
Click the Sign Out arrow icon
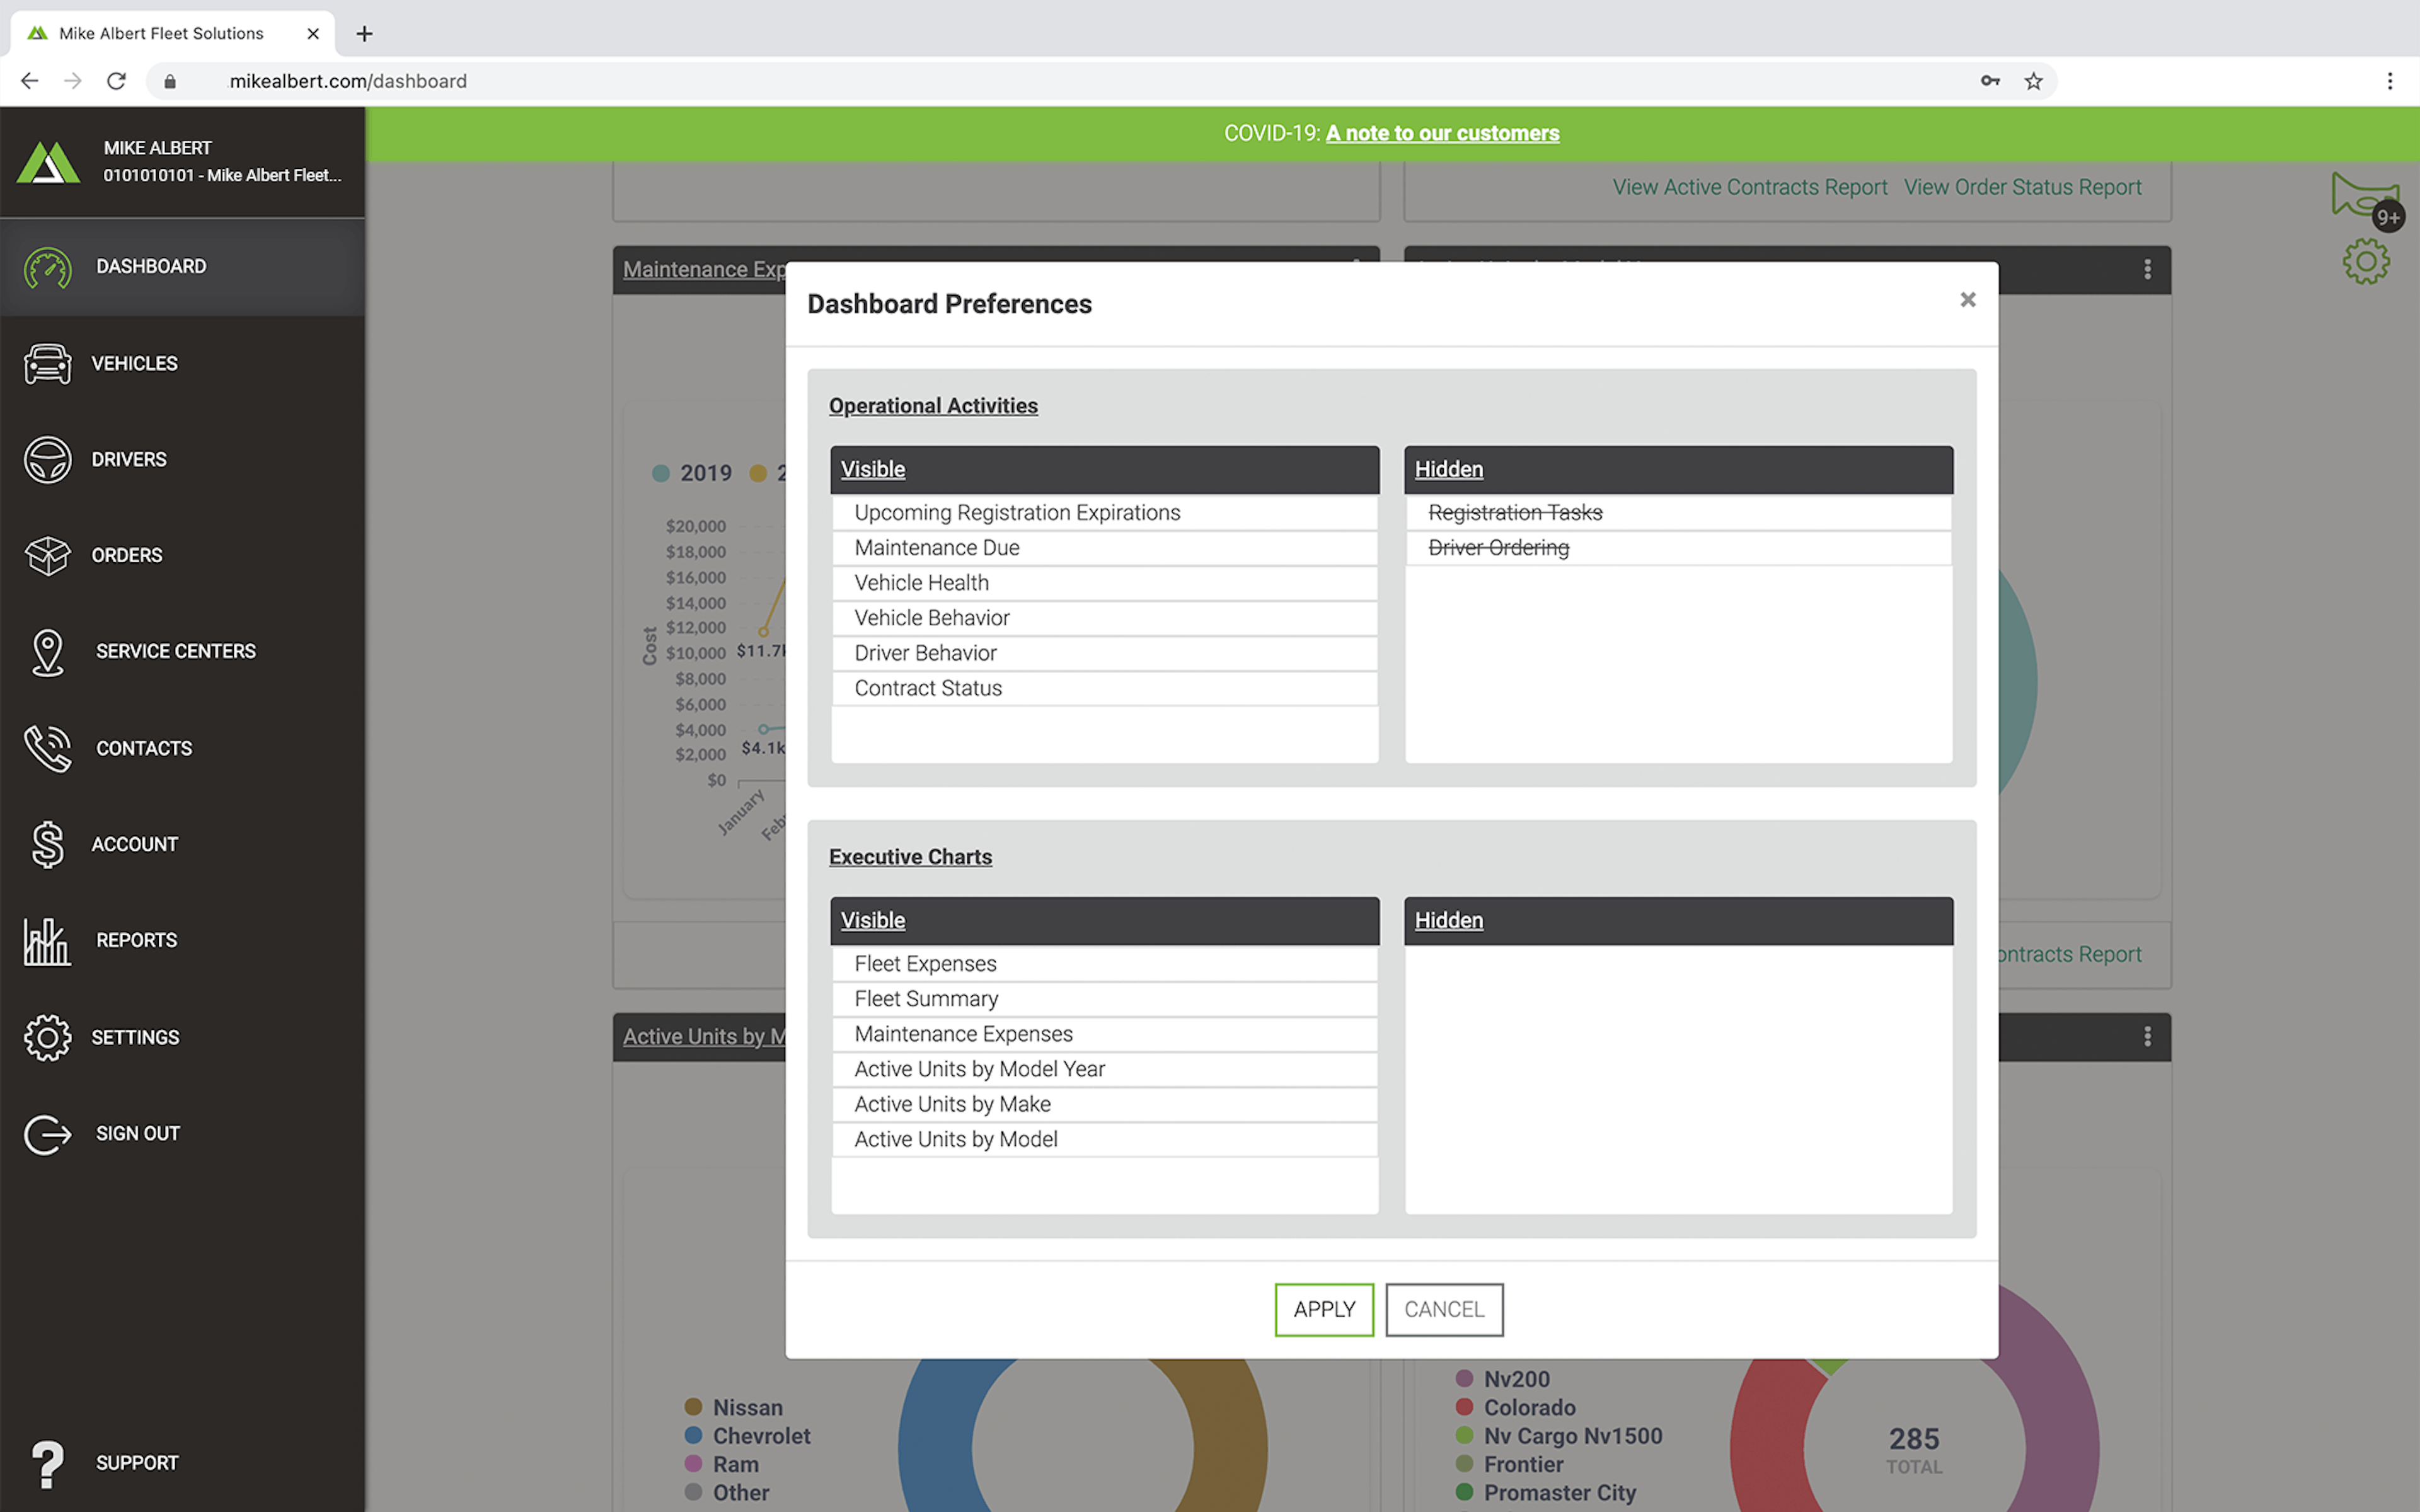(x=47, y=1134)
